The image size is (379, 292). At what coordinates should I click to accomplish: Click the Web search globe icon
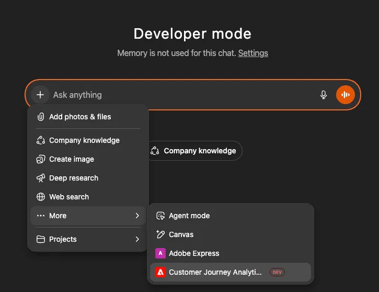41,197
